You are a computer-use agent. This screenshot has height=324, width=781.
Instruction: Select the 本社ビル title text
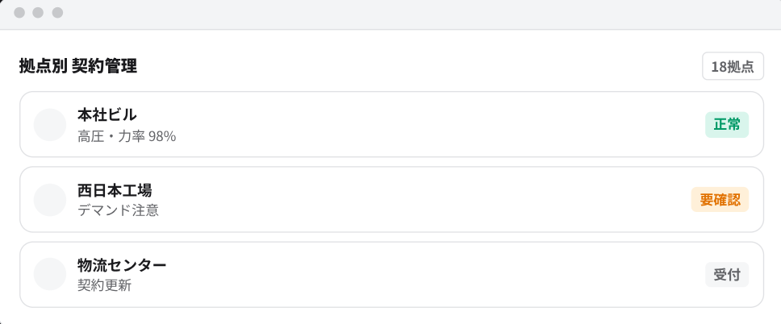click(106, 115)
